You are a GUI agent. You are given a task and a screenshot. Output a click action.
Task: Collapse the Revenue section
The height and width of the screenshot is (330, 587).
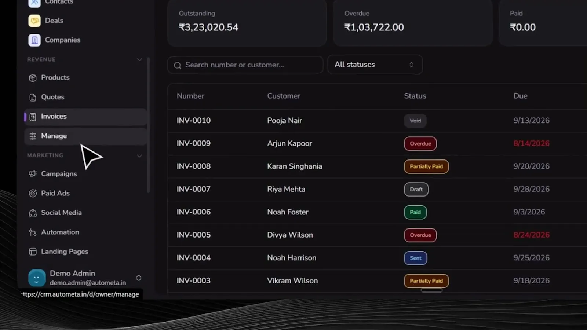click(x=139, y=59)
